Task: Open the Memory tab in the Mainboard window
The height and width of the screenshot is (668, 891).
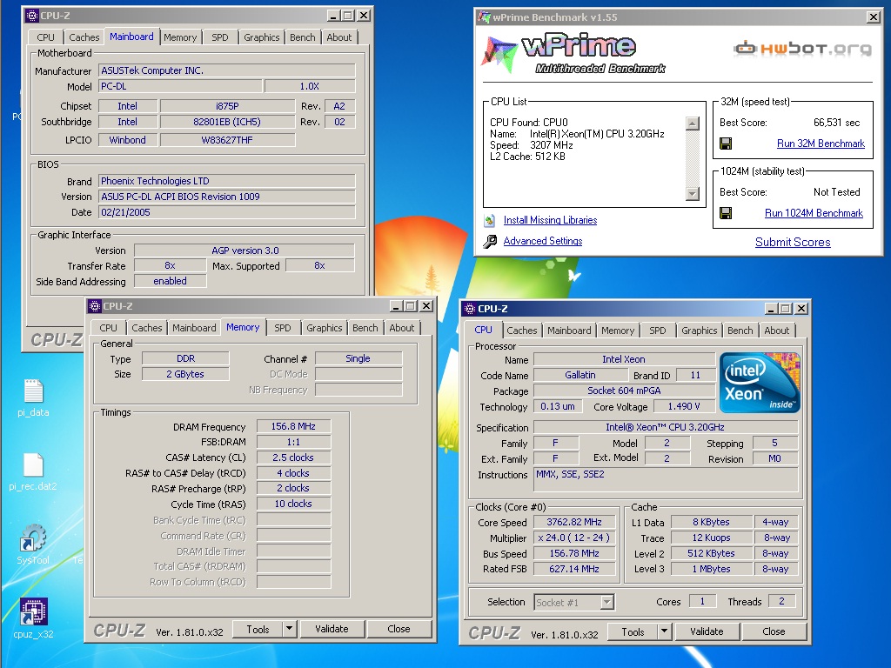Action: 180,37
